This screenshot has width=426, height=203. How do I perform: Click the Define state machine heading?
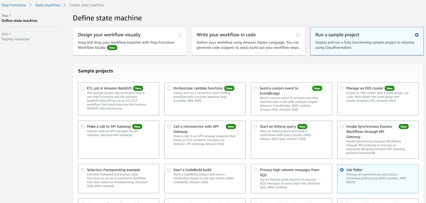(107, 18)
